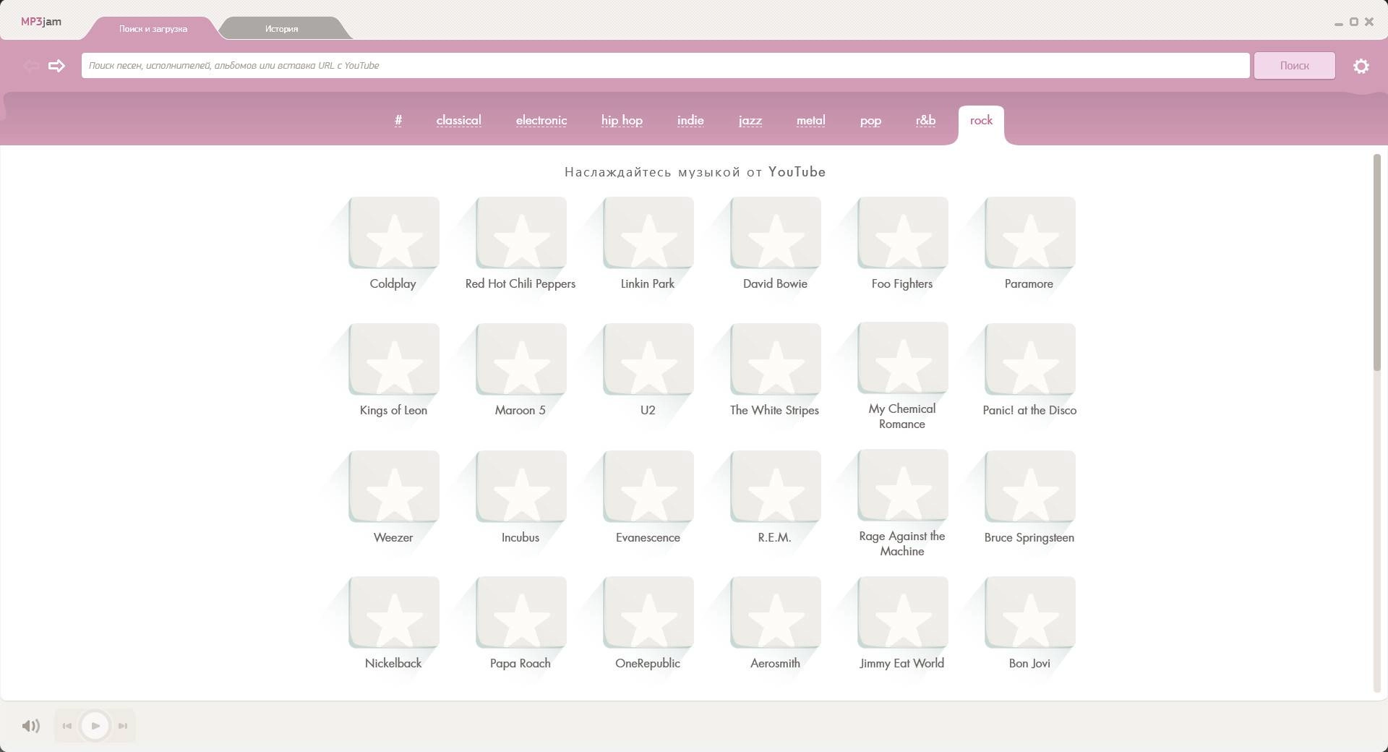Click the forward navigation arrow

[x=56, y=66]
